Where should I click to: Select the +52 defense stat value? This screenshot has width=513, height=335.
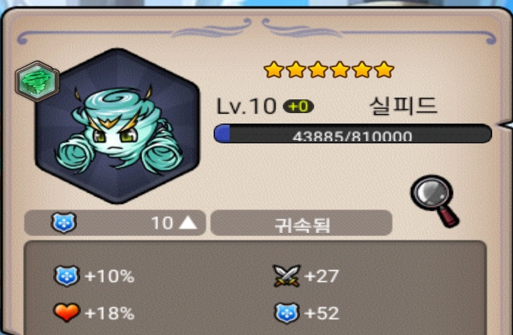pyautogui.click(x=322, y=314)
